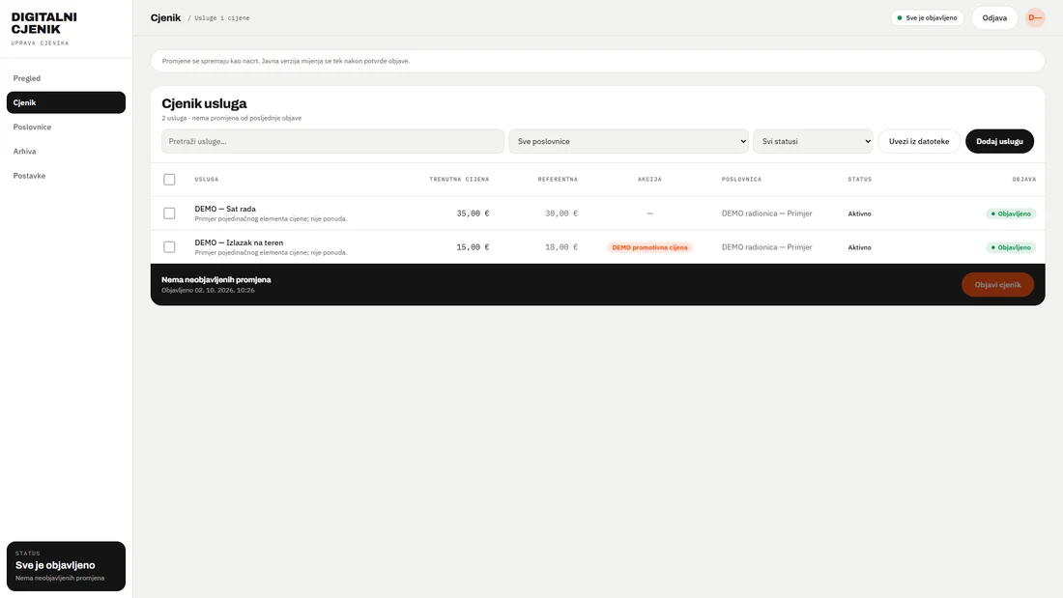Click the DEMO promotivna cijena badge

649,247
